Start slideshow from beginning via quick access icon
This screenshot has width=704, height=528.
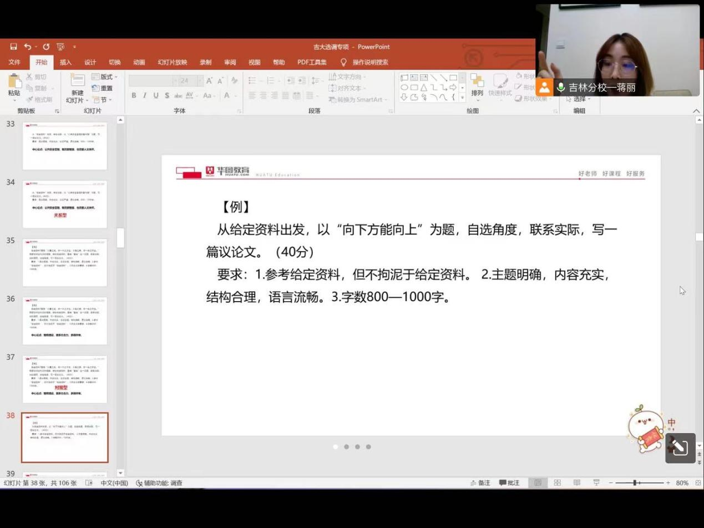60,47
